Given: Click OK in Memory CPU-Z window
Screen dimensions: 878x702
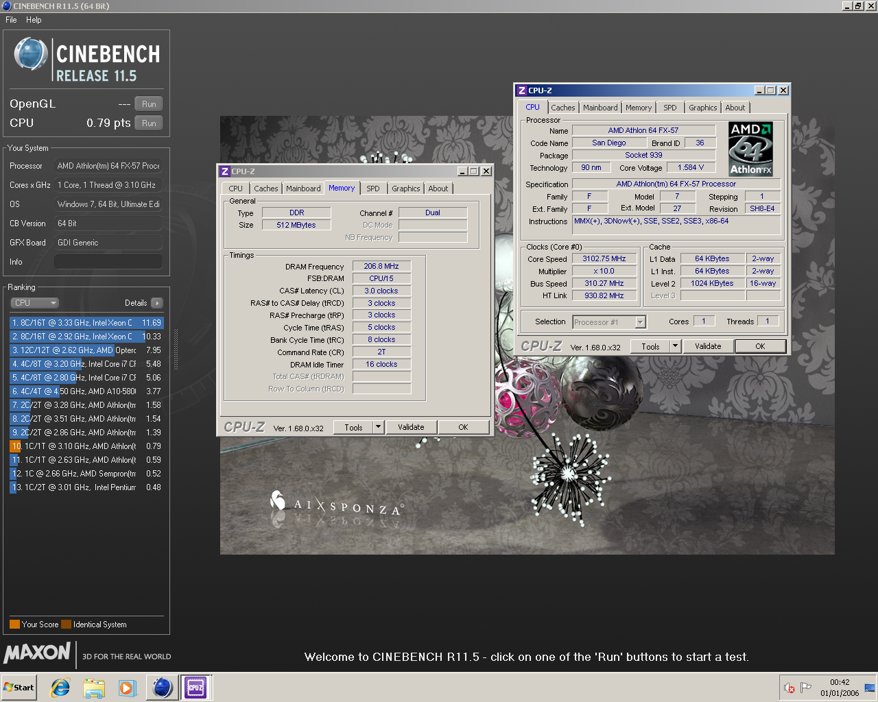Looking at the screenshot, I should pyautogui.click(x=463, y=427).
